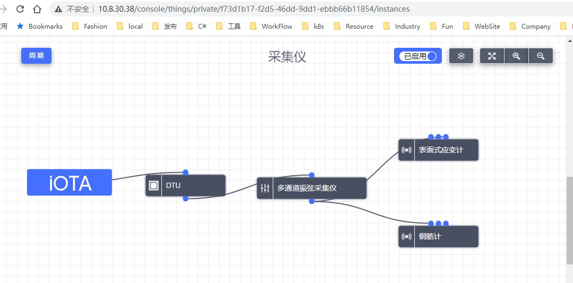
Task: Click the vertical scrollbar thumb on right
Action: pos(569,220)
